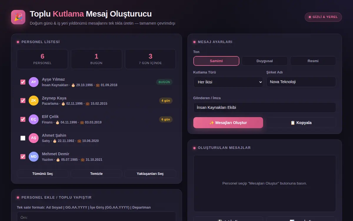Deselect Mehmet Demir's checkbox

point(23,156)
